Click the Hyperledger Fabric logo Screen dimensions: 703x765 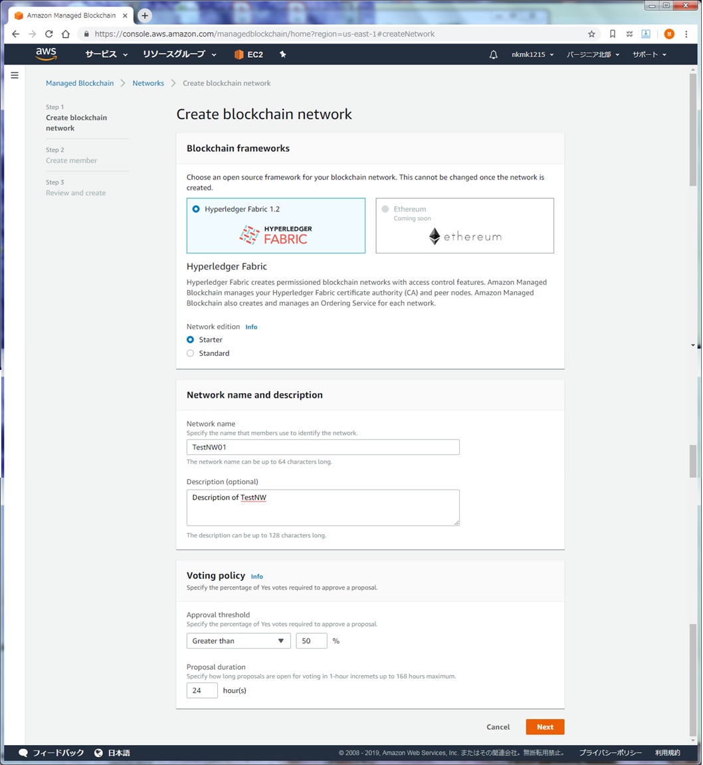pos(276,235)
